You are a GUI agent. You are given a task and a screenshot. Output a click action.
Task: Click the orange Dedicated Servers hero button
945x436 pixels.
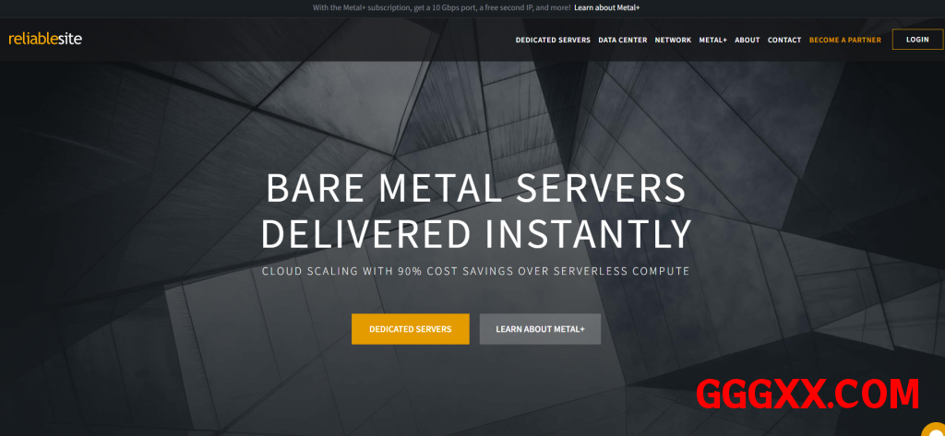point(410,329)
